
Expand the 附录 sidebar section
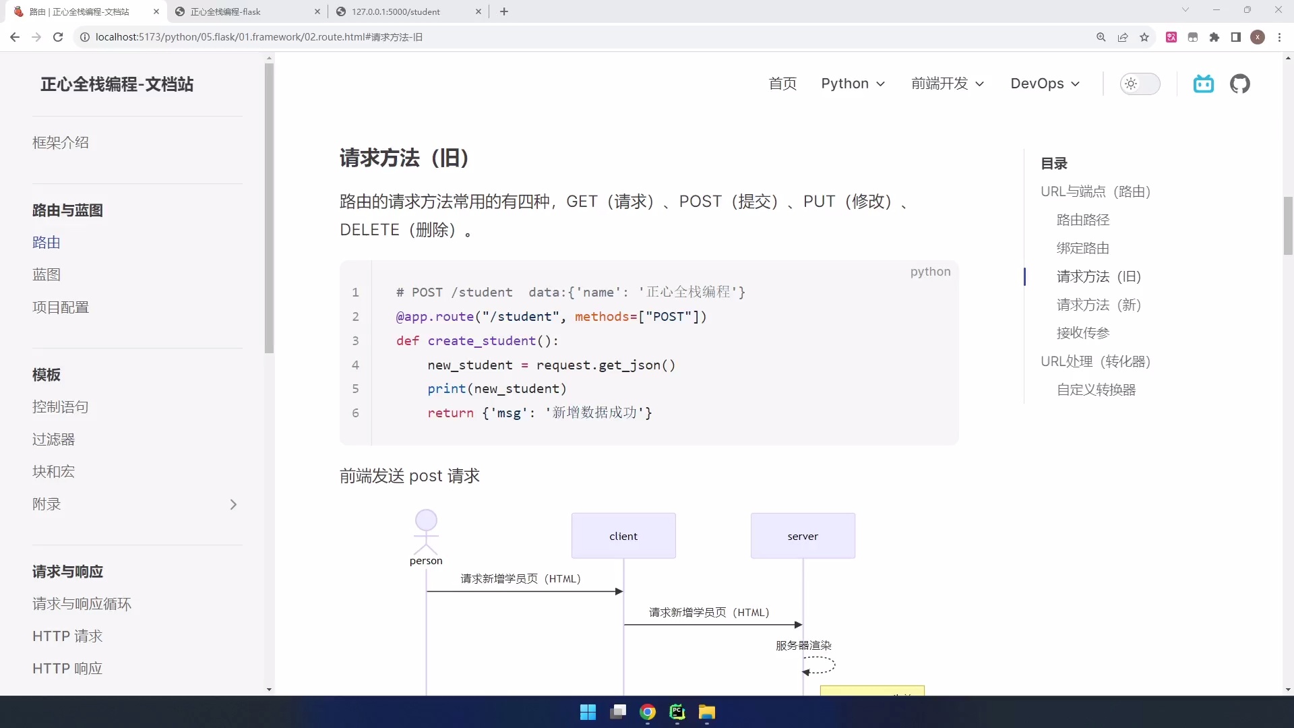[x=233, y=504]
